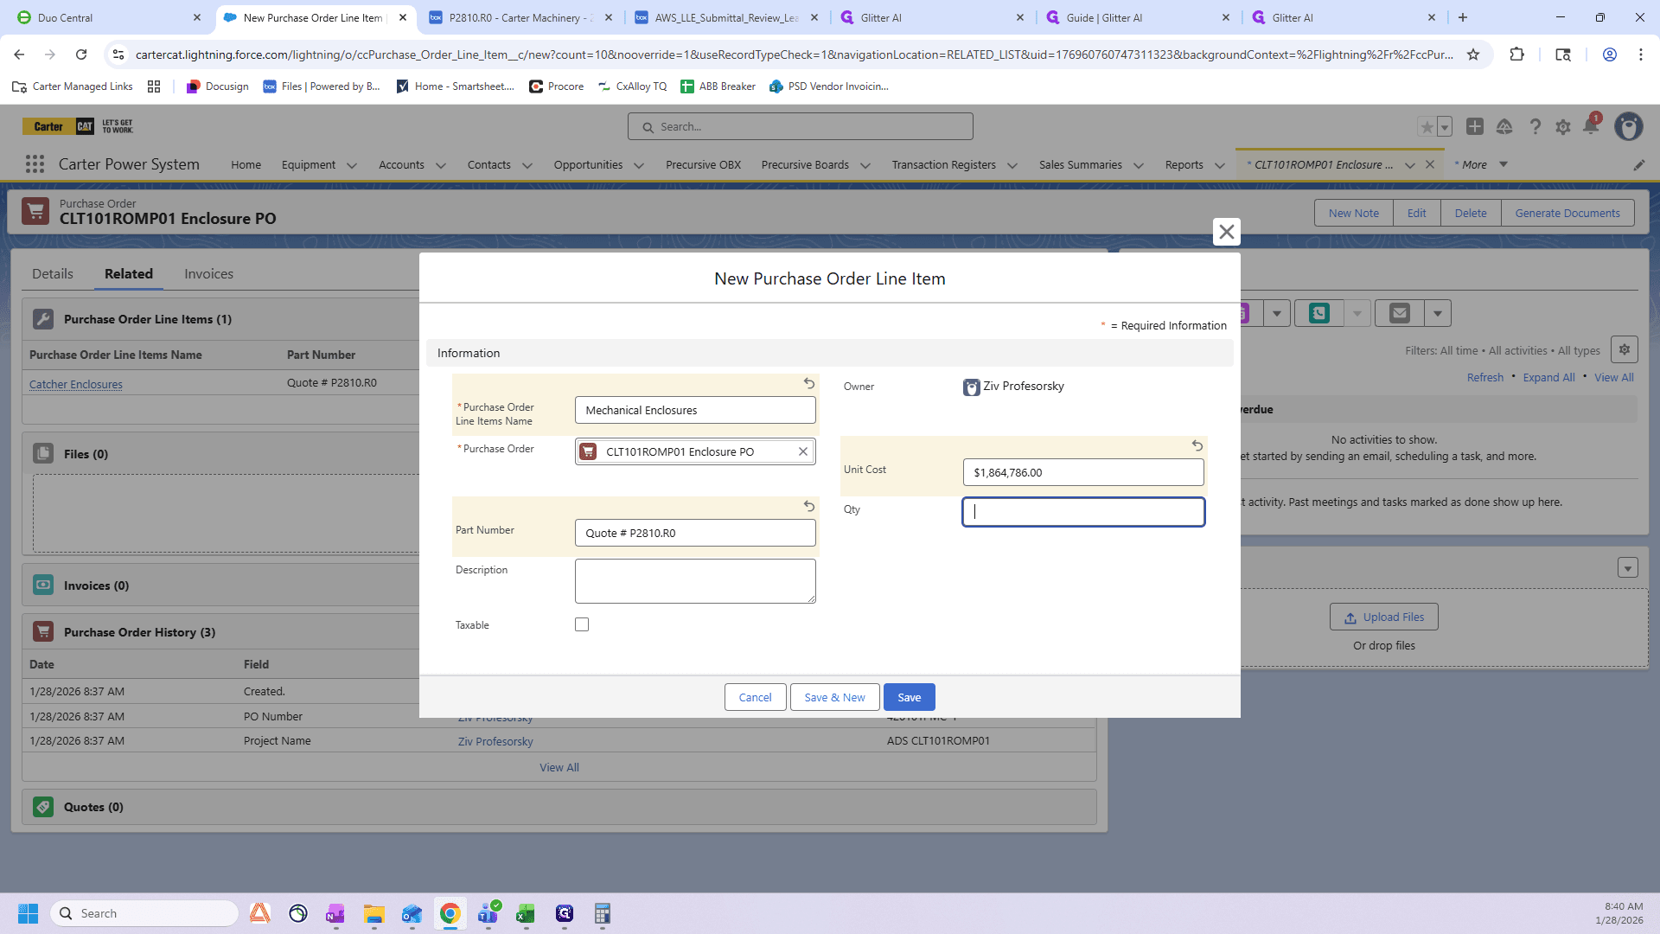Open user profile avatar in header
The height and width of the screenshot is (934, 1660).
(x=1629, y=126)
